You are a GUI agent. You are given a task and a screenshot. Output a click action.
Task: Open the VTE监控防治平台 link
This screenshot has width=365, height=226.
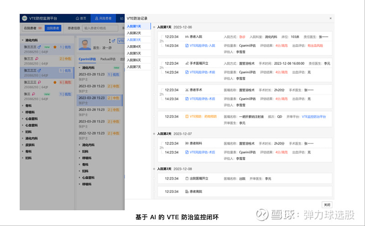click(314, 117)
